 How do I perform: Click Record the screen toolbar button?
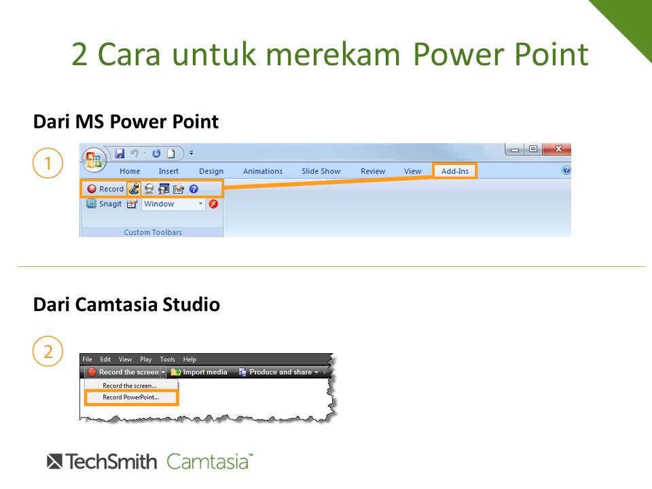coord(123,372)
